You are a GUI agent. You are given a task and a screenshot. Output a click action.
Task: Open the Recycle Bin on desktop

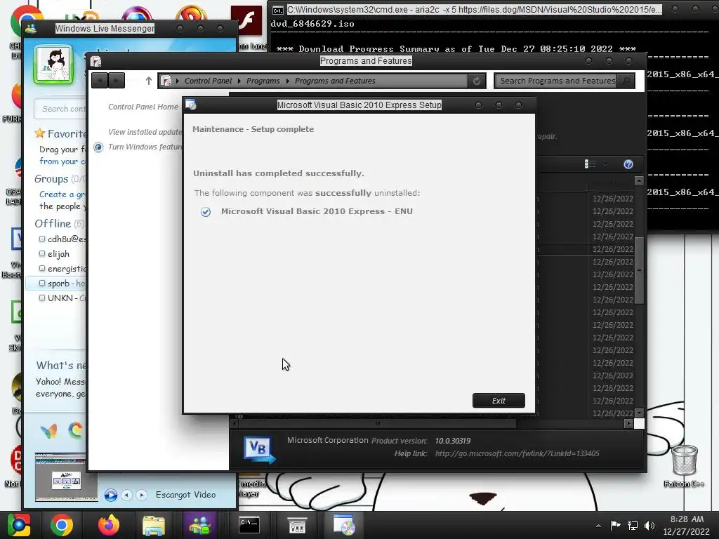tap(684, 460)
